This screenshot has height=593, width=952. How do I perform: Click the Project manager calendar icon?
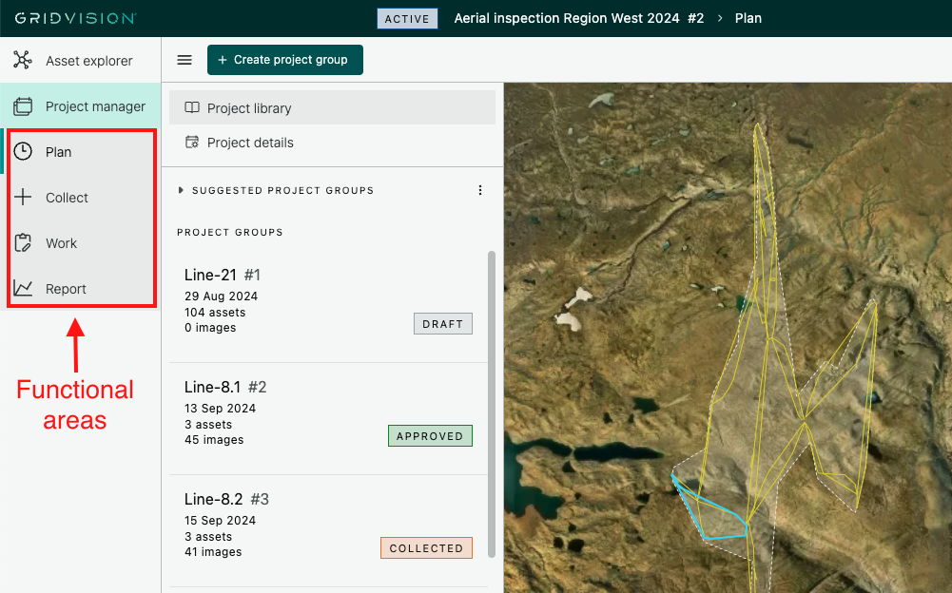coord(23,106)
